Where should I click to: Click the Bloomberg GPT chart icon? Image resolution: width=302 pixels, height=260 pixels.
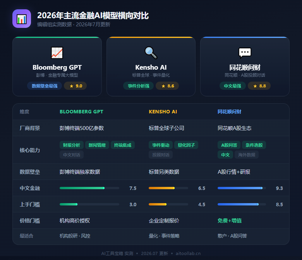(x=57, y=53)
